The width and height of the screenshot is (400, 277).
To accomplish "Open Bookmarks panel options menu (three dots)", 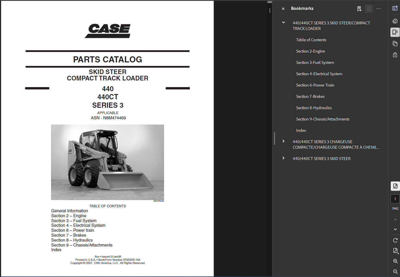I will [379, 9].
